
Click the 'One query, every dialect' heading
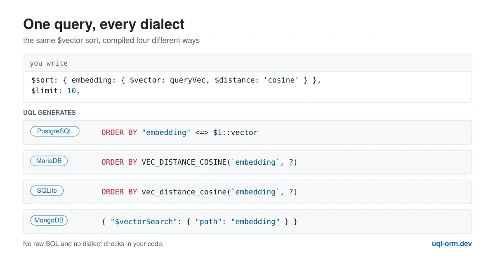pos(104,24)
